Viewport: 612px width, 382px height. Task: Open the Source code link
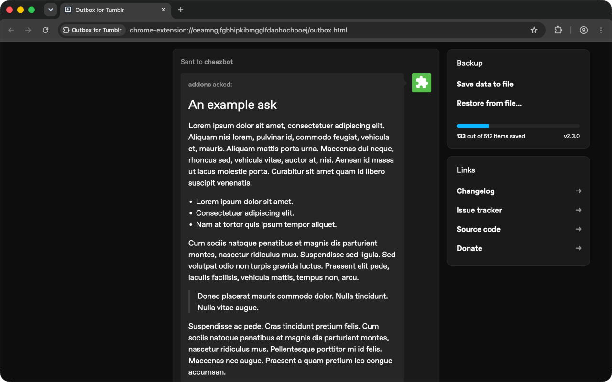519,229
